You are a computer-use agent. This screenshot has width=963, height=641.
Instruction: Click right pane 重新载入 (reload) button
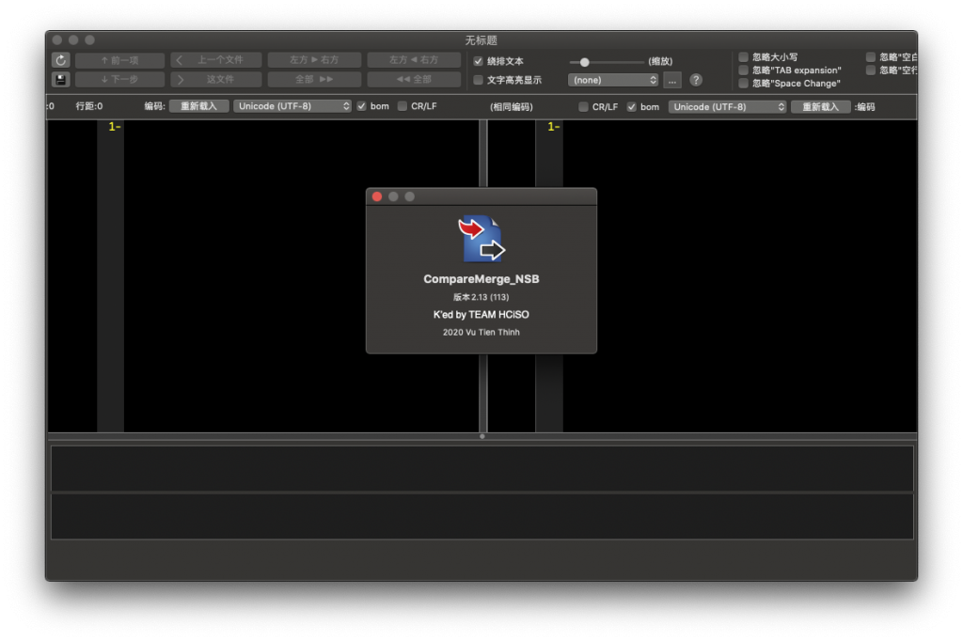pyautogui.click(x=820, y=107)
